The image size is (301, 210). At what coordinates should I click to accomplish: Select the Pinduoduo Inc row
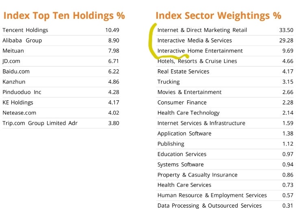coord(22,92)
